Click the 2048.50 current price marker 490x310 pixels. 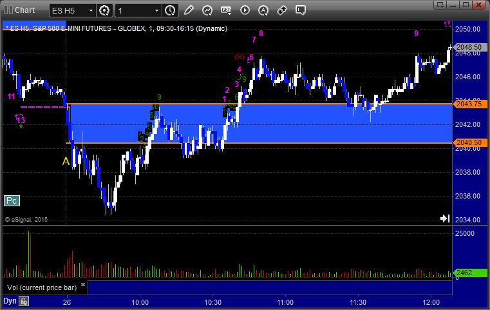[x=469, y=47]
